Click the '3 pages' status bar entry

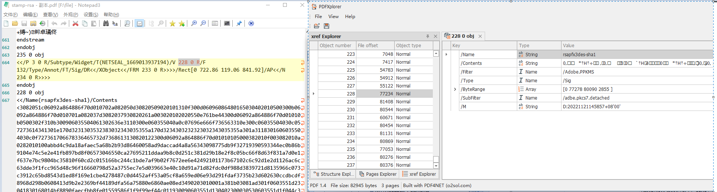[390, 186]
